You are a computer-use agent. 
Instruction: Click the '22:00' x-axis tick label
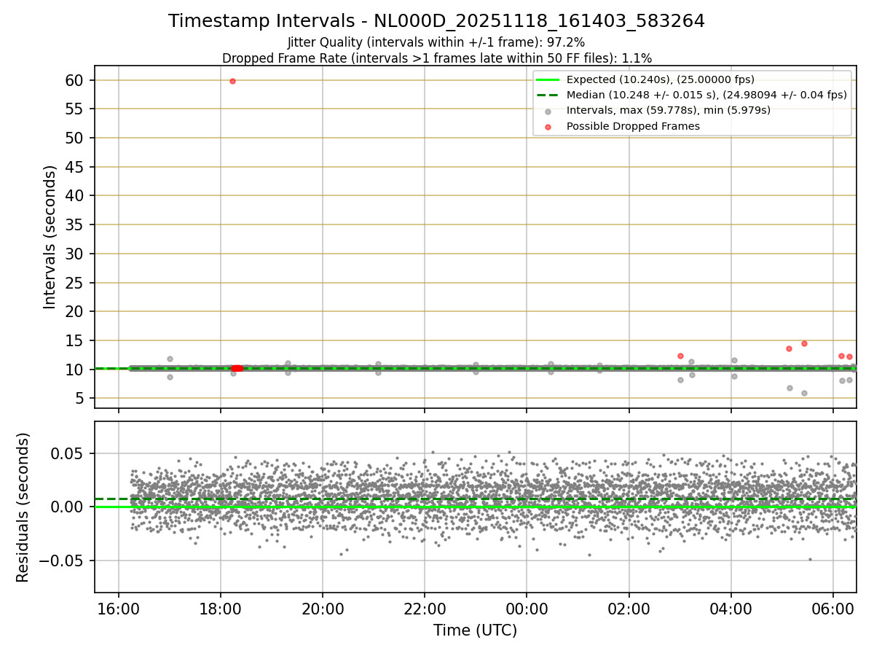click(x=425, y=608)
